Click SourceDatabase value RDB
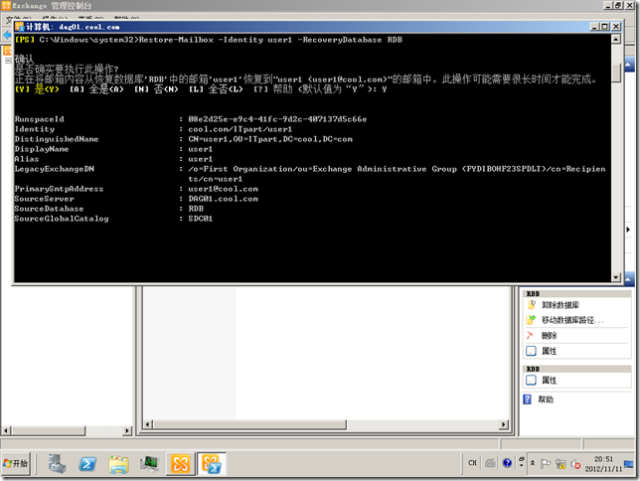640x481 pixels. click(x=196, y=209)
